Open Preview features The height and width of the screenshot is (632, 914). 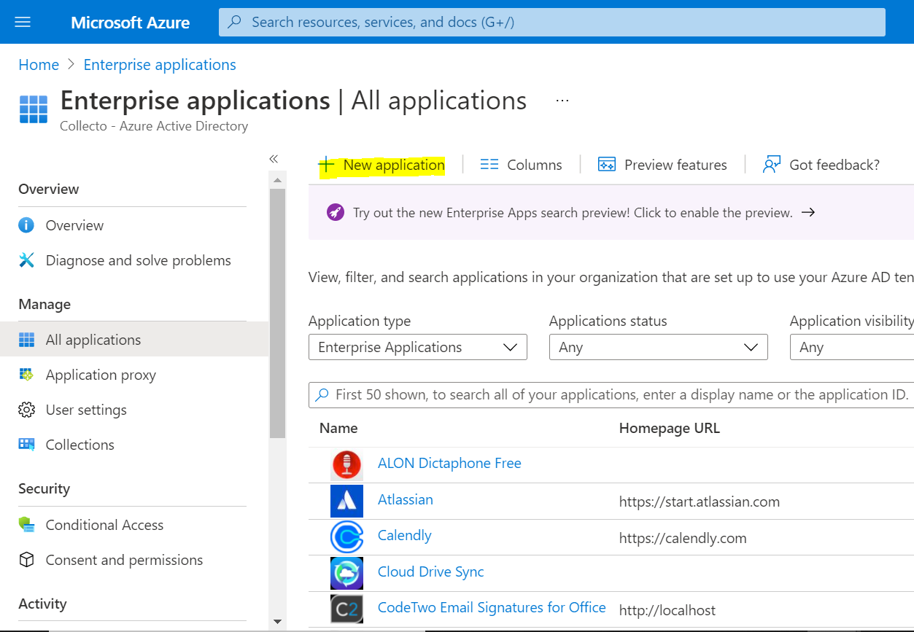tap(662, 165)
